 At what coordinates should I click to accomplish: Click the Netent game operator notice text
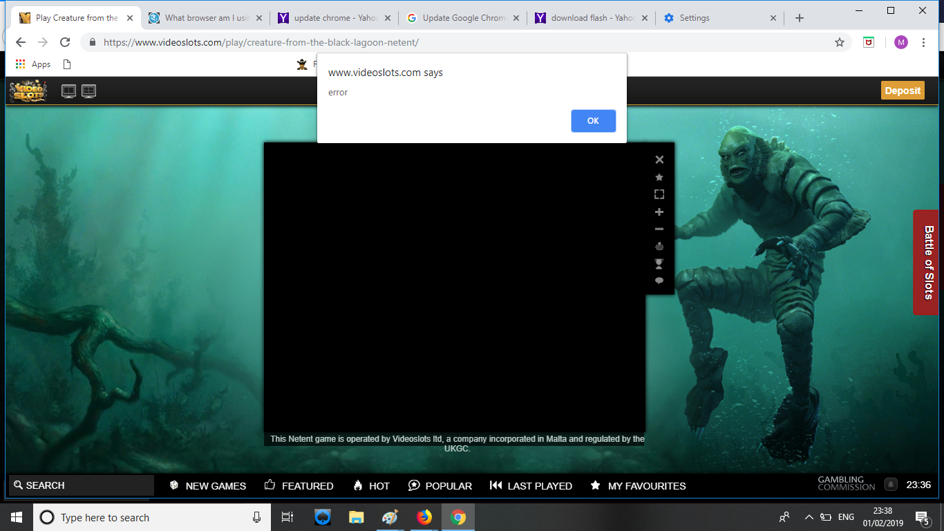[457, 443]
